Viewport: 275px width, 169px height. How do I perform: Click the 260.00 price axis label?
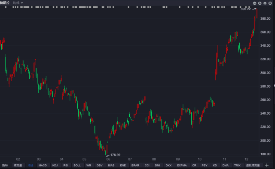pos(266,100)
